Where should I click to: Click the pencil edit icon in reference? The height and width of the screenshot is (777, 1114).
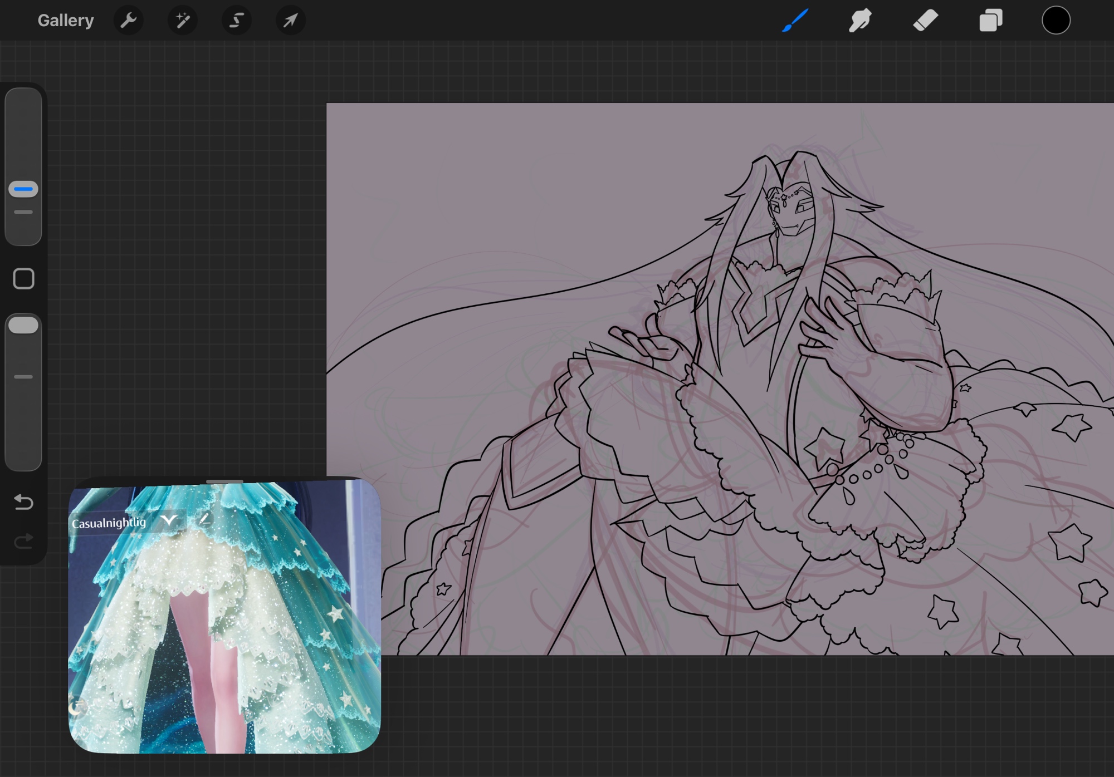(204, 519)
